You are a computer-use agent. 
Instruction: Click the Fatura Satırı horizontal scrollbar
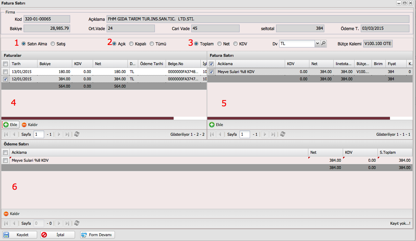pos(299,118)
